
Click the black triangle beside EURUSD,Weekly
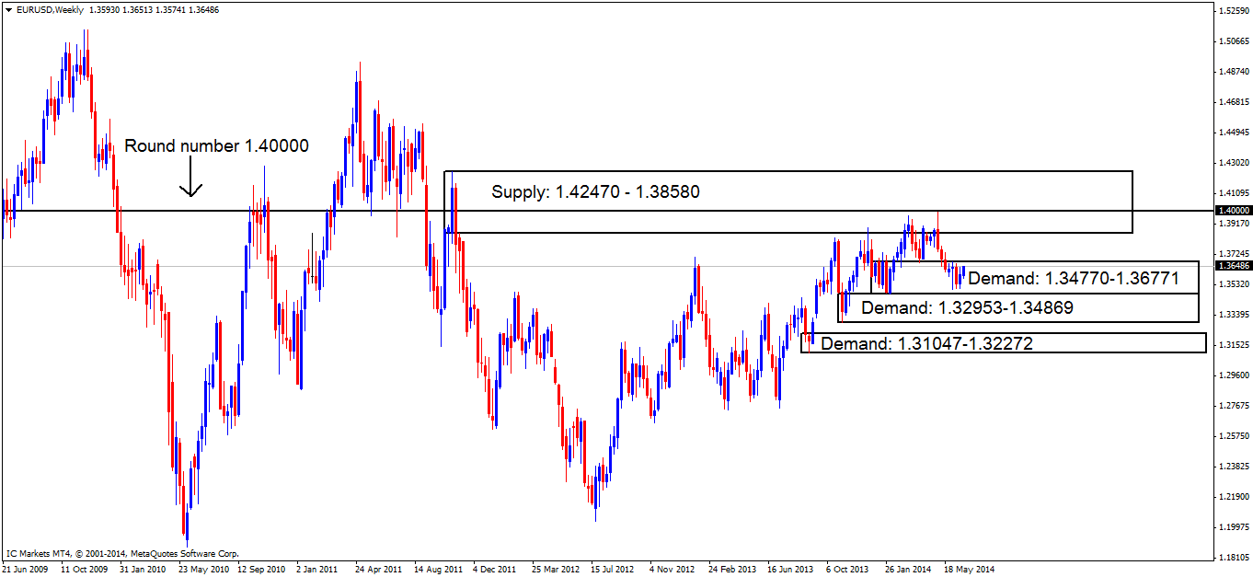coord(8,8)
